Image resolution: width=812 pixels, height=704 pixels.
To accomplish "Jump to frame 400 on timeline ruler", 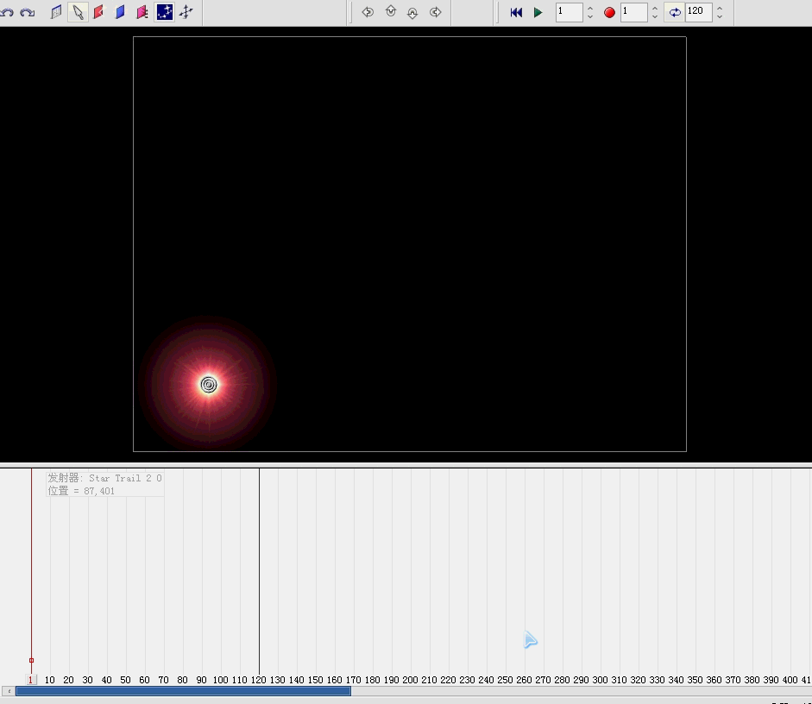I will pyautogui.click(x=790, y=680).
